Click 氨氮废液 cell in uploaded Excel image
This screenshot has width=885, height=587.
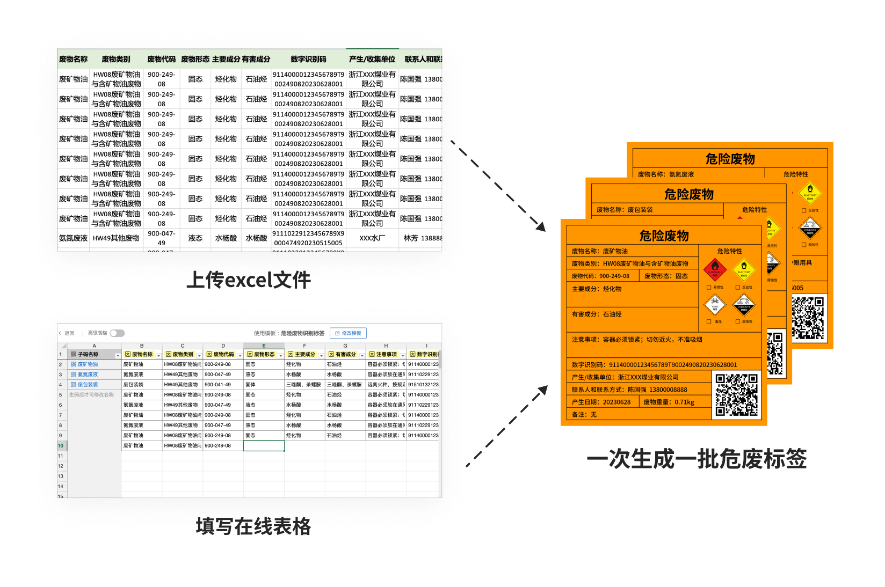click(73, 238)
